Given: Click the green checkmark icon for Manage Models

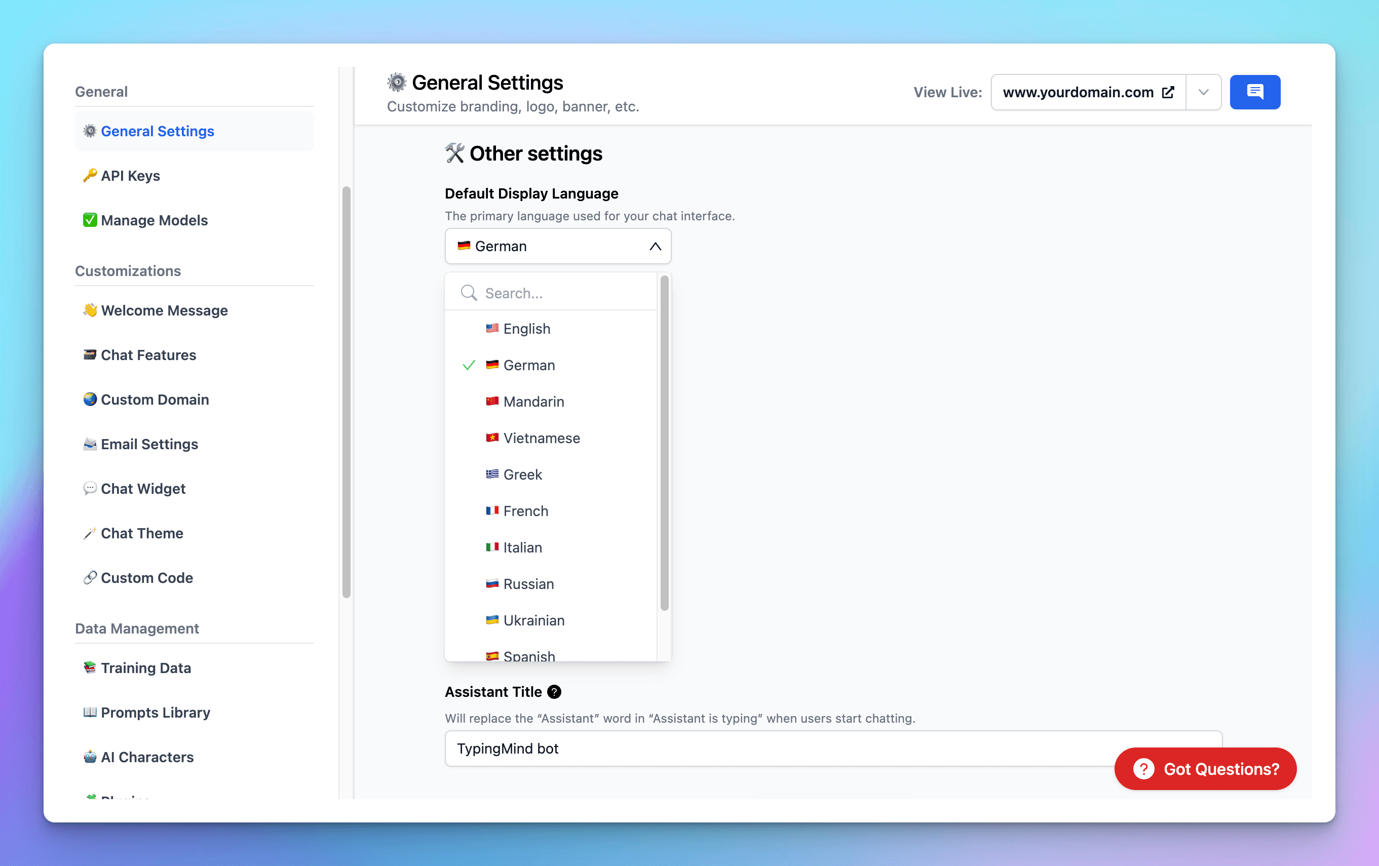Looking at the screenshot, I should pyautogui.click(x=89, y=220).
